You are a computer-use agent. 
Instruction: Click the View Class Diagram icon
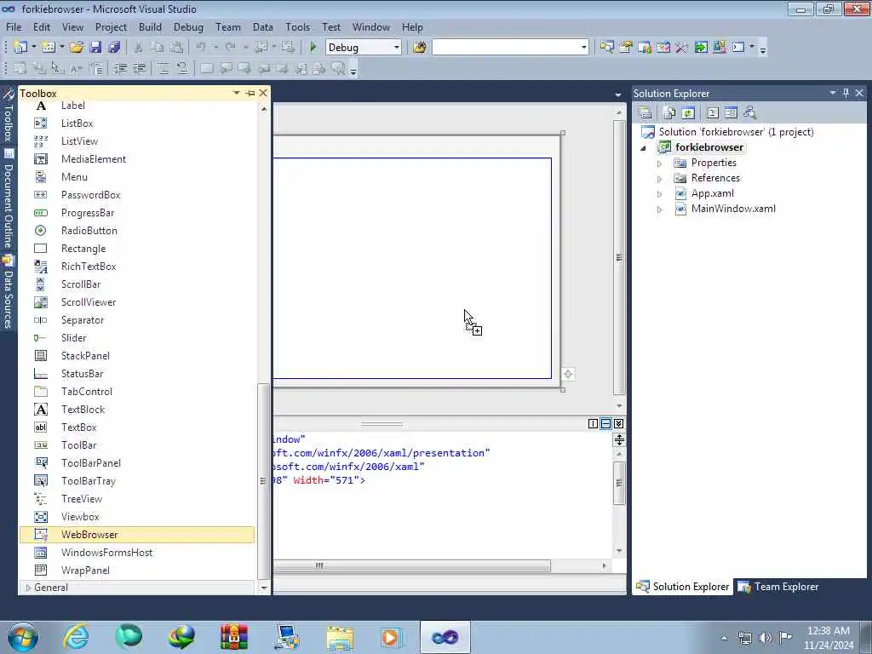[x=750, y=113]
